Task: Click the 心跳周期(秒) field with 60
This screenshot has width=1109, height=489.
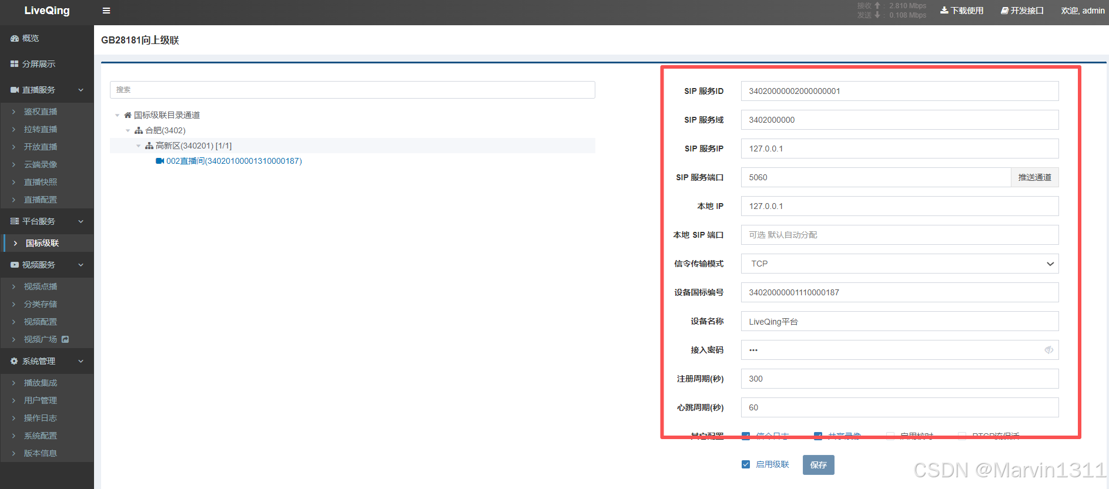Action: click(x=900, y=407)
